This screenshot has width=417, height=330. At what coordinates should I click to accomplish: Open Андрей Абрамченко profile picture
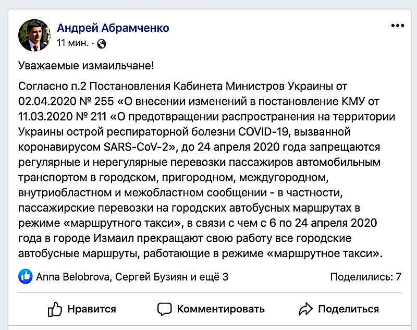[x=34, y=35]
